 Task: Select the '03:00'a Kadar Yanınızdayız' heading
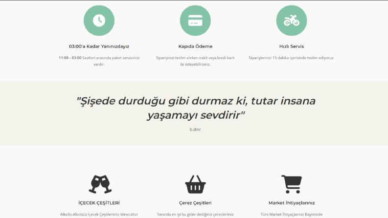99,46
